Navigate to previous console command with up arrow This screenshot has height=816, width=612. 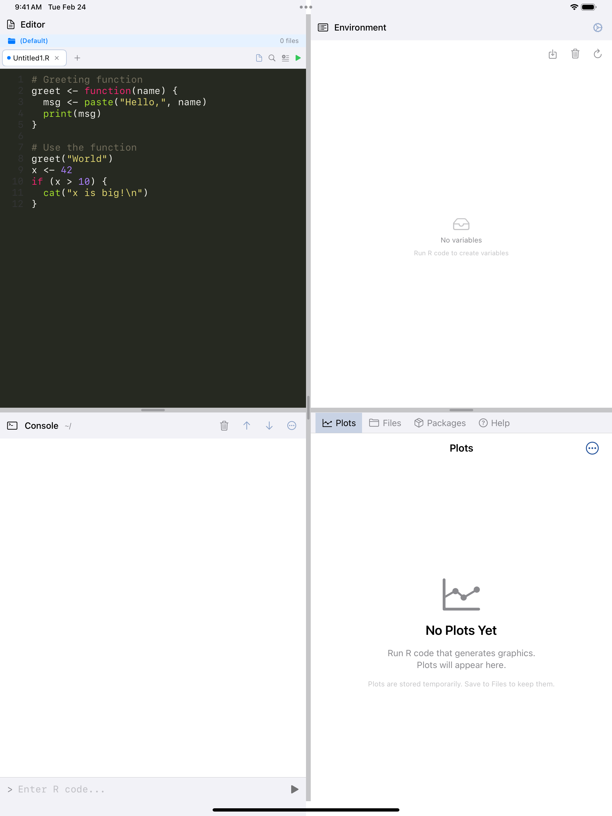click(247, 426)
